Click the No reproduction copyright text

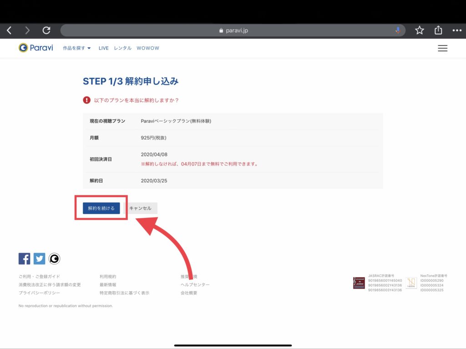(x=66, y=306)
